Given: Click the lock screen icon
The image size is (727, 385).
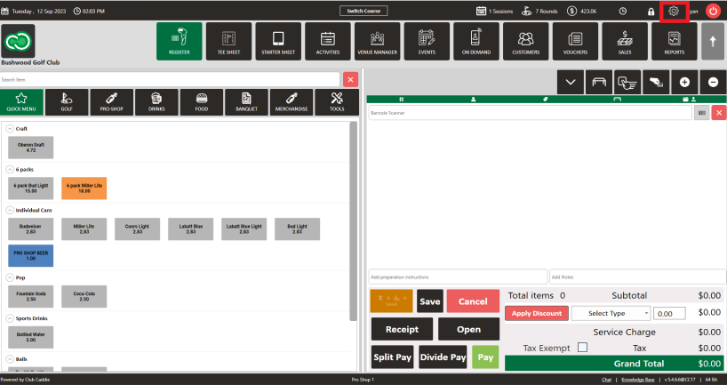Looking at the screenshot, I should click(651, 12).
